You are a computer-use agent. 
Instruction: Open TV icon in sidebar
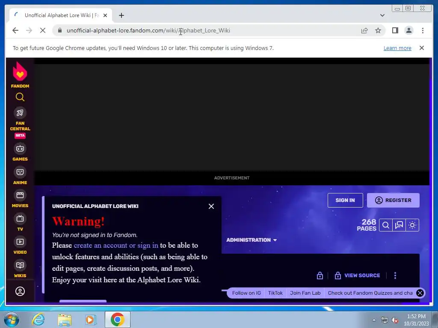[x=20, y=218]
